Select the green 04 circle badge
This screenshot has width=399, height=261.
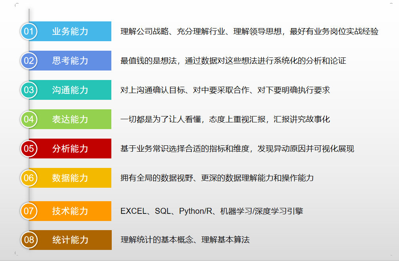[x=29, y=119]
